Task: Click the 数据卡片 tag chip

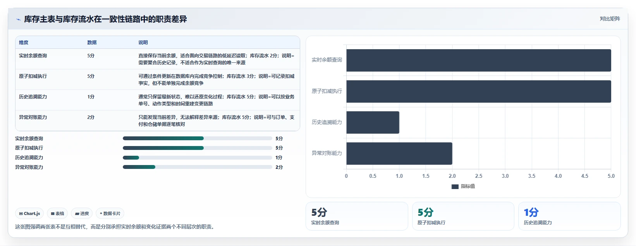Action: [110, 213]
